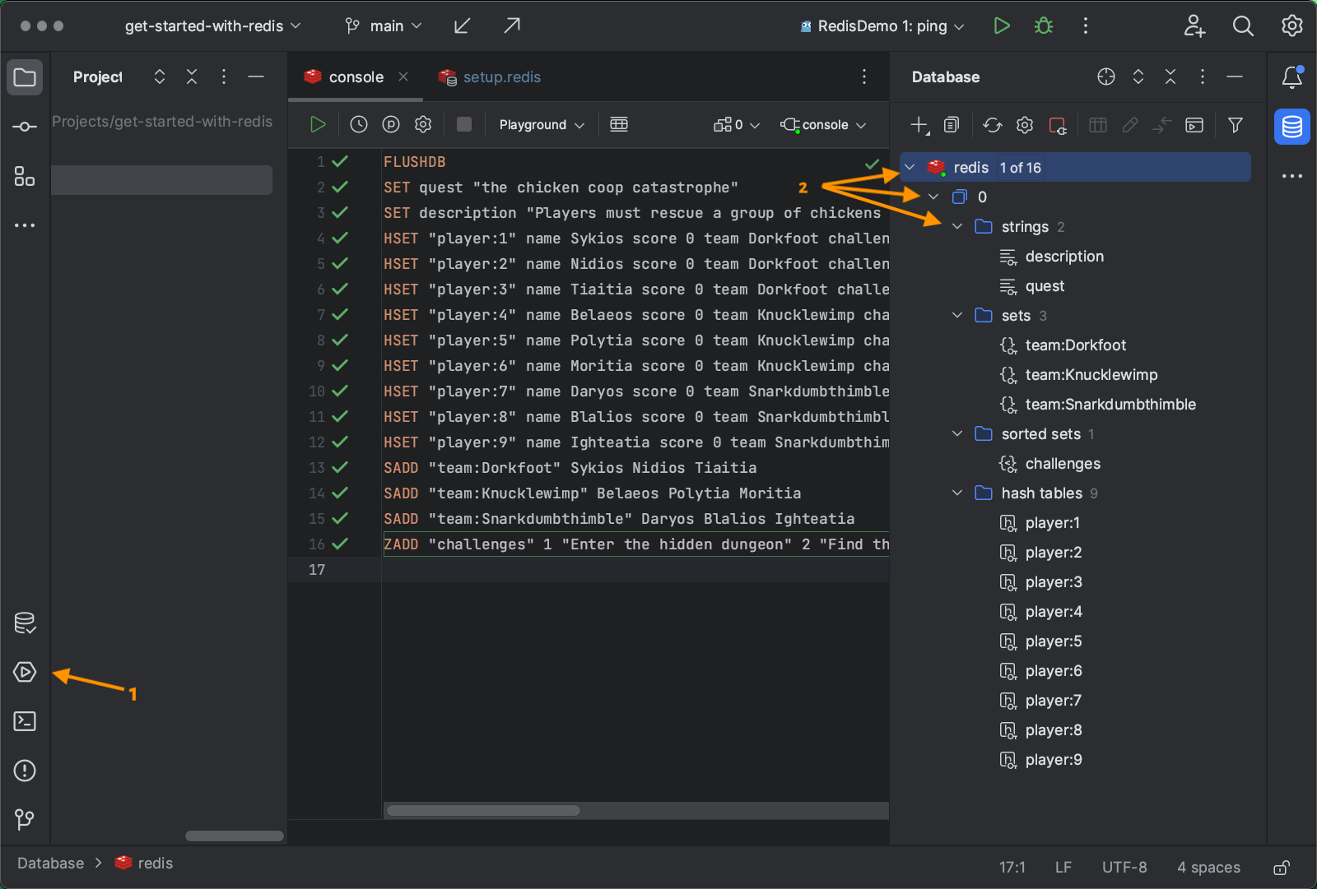Open the Terminal tool window
Viewport: 1317px width, 889px height.
(25, 721)
